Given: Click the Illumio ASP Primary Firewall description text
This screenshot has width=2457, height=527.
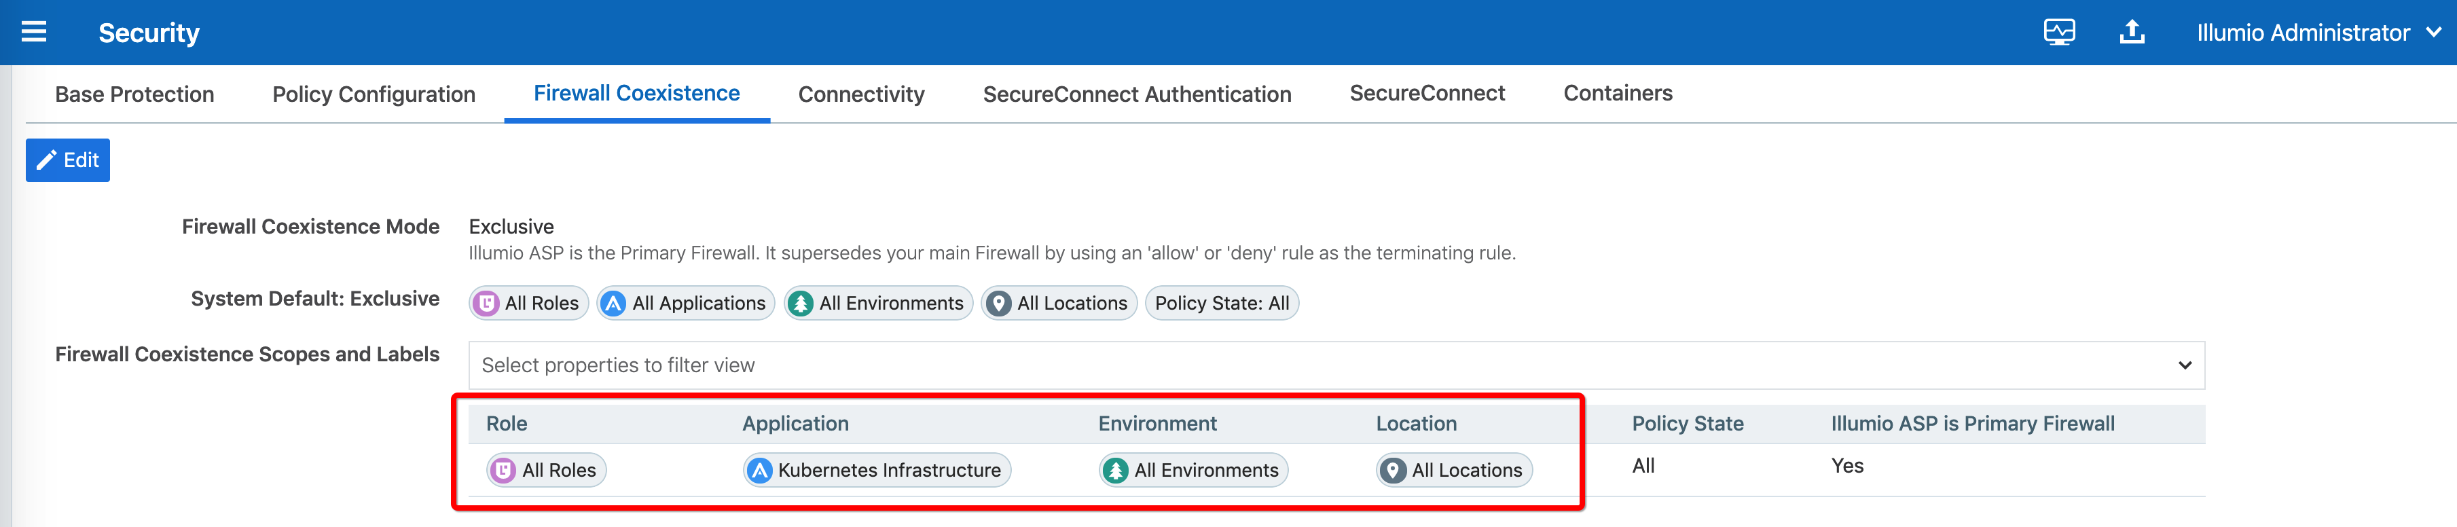Looking at the screenshot, I should tap(992, 253).
